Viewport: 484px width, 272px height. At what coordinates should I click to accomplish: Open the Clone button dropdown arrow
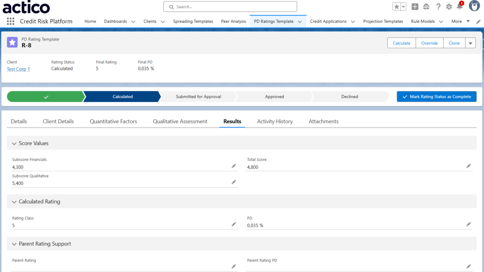pos(470,43)
